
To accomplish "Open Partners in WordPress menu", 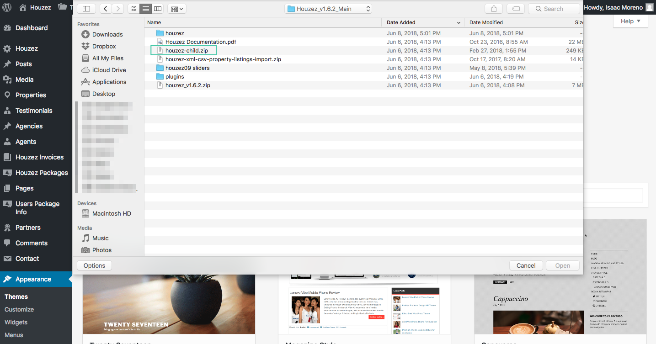I will click(36, 228).
